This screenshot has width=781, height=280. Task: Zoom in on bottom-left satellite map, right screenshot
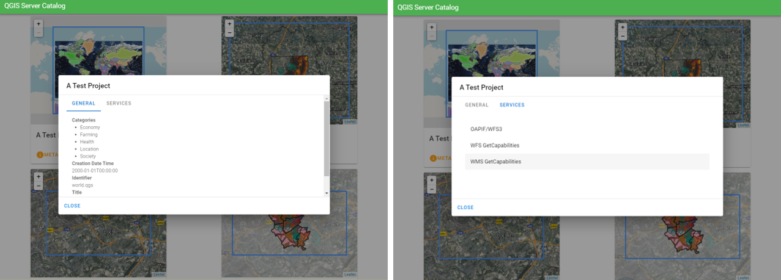pos(431,180)
